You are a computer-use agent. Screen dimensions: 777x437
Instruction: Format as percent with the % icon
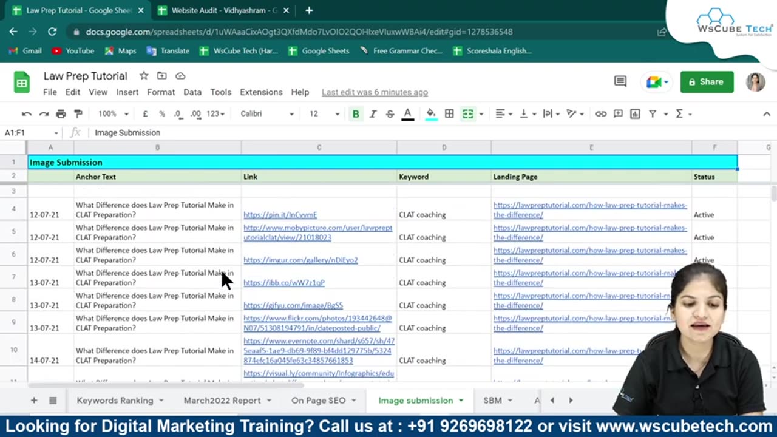tap(162, 113)
